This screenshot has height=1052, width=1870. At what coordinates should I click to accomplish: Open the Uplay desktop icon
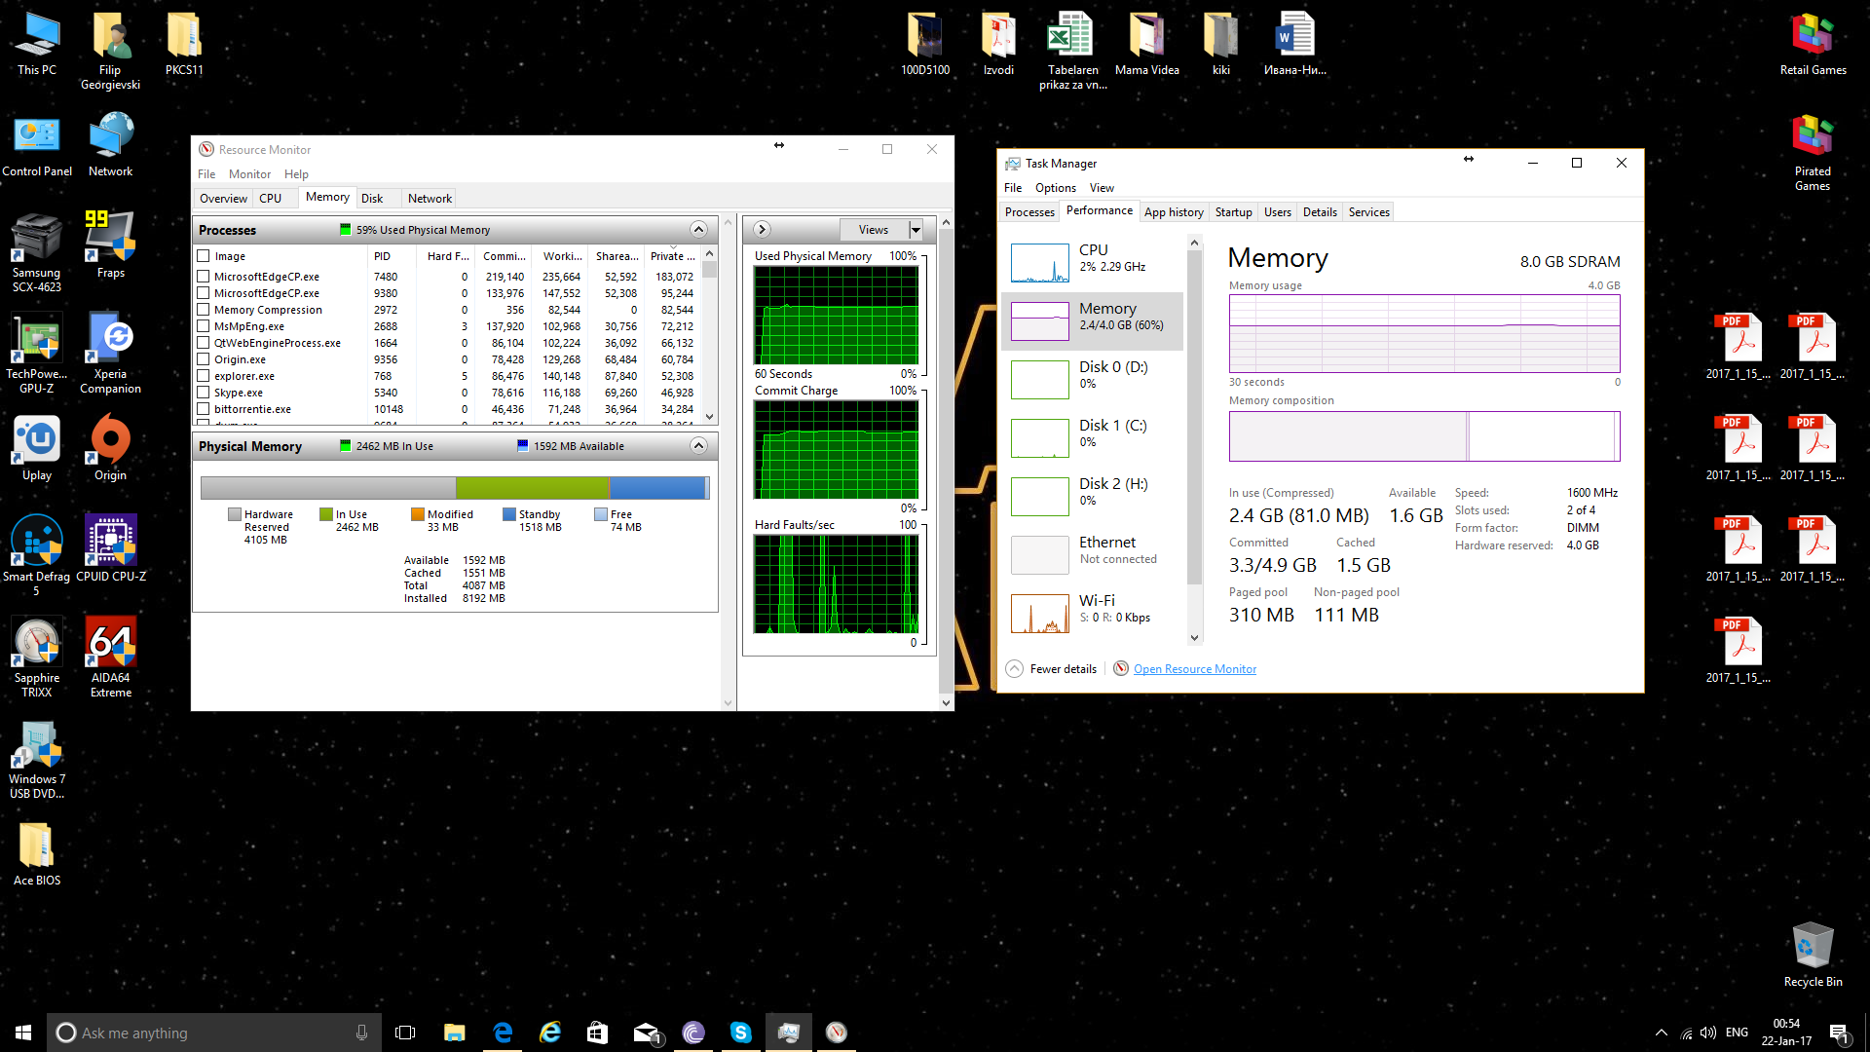click(x=37, y=448)
